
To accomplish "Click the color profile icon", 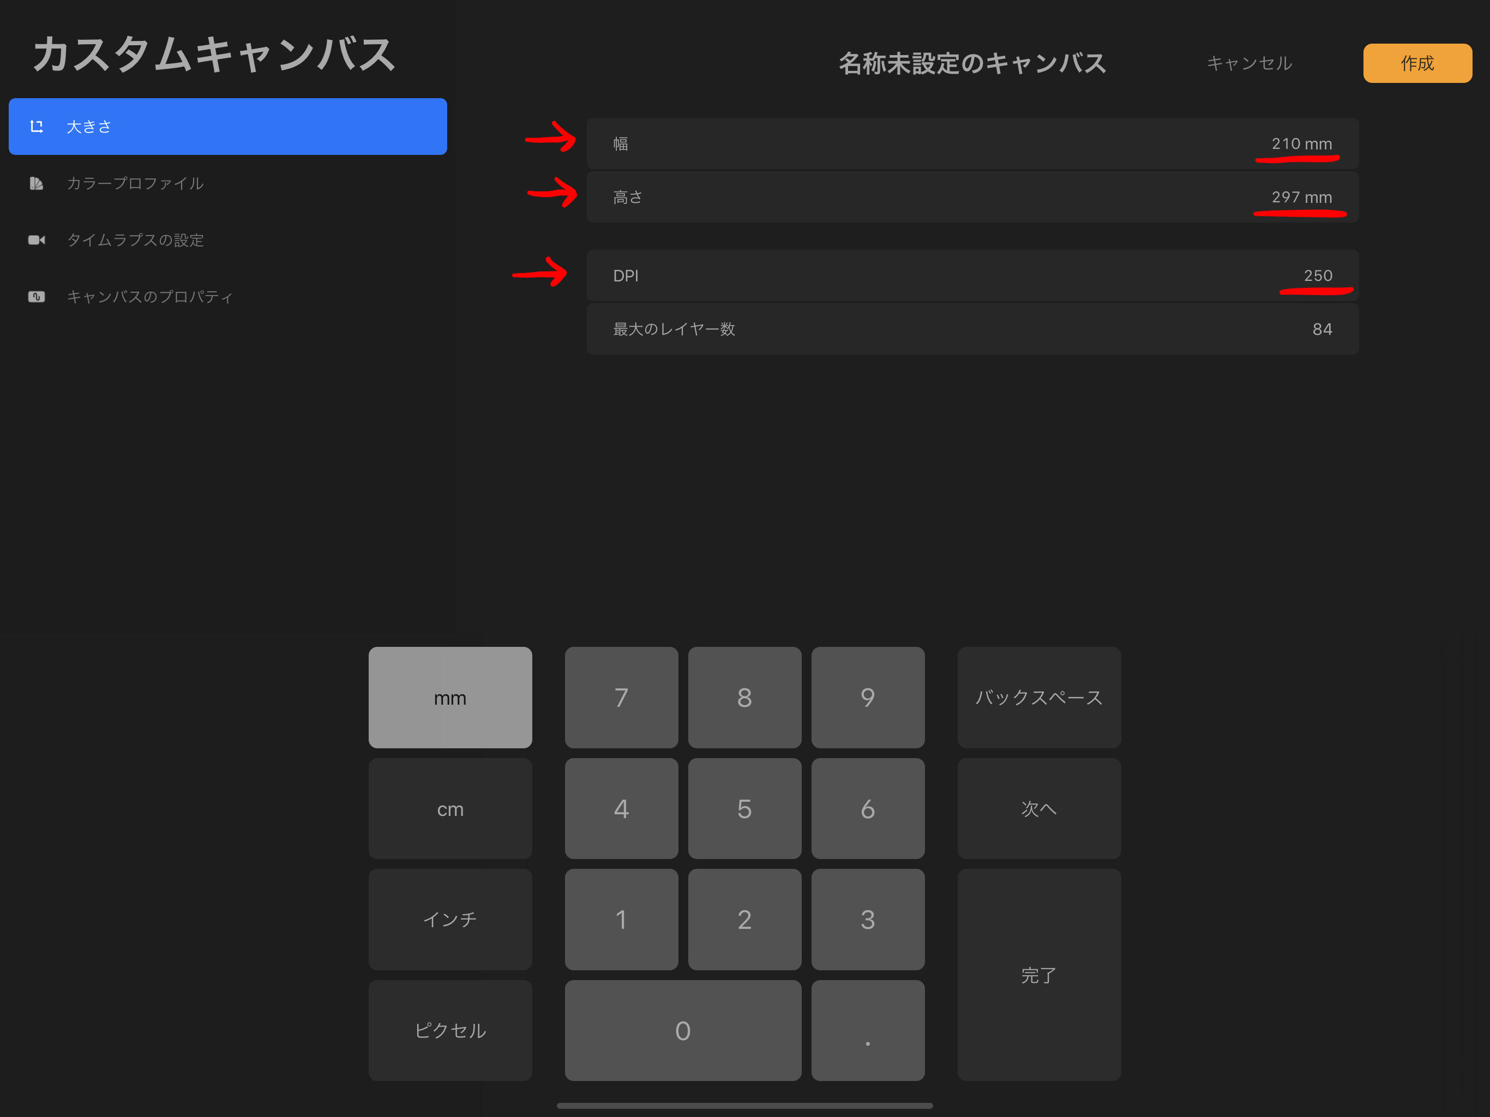I will [x=37, y=183].
